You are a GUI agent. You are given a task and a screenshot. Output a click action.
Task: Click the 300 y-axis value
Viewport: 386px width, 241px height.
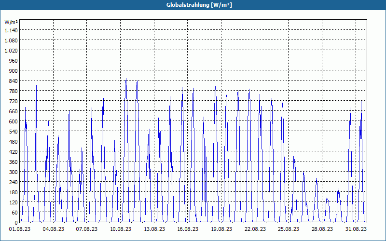14,172
